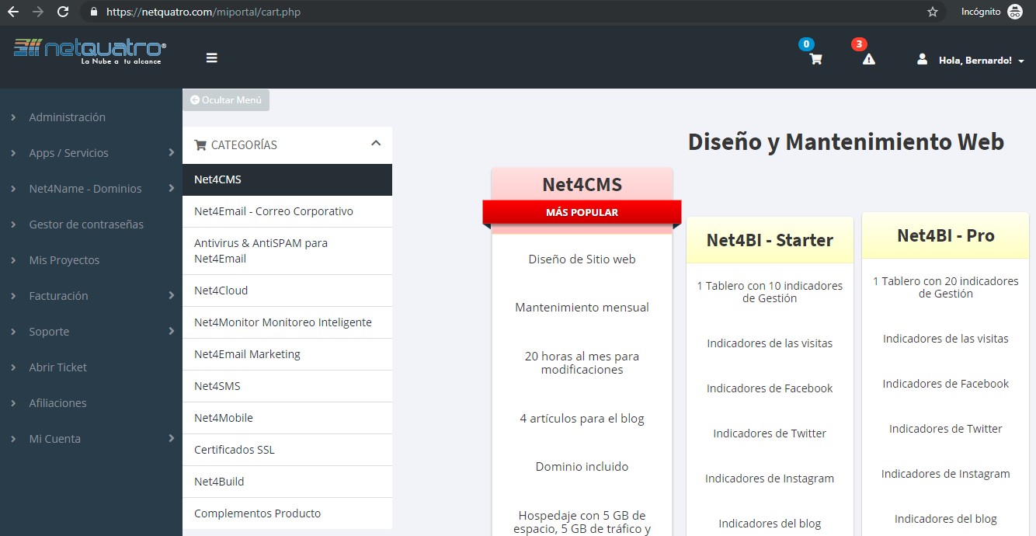The width and height of the screenshot is (1036, 536).
Task: Click the browser address bar URL
Action: (x=203, y=12)
